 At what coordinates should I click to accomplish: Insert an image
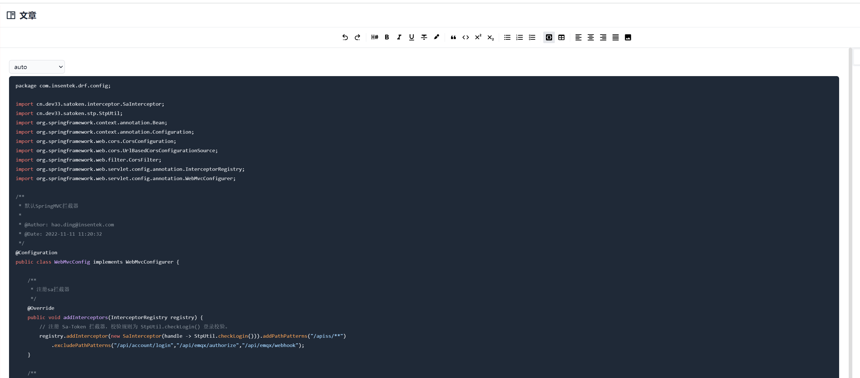(x=628, y=37)
